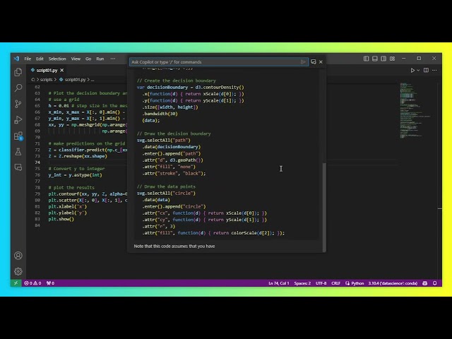Open ports indicator in status bar
Screen dimensions: 452x339
50,283
